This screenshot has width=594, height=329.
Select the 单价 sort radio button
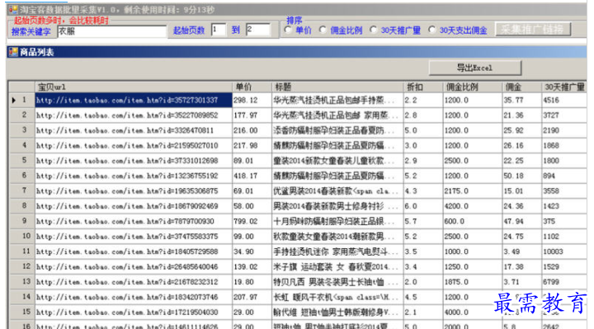(x=288, y=30)
